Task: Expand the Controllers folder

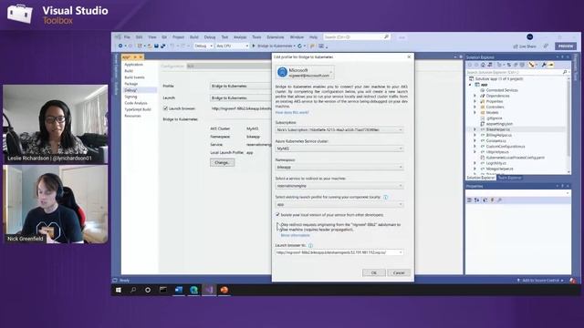Action: (x=474, y=107)
